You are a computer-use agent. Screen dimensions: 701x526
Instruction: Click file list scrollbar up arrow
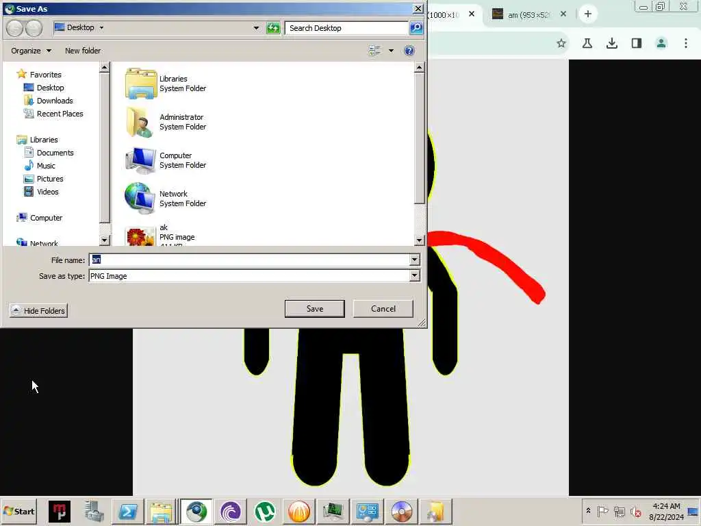(x=419, y=68)
